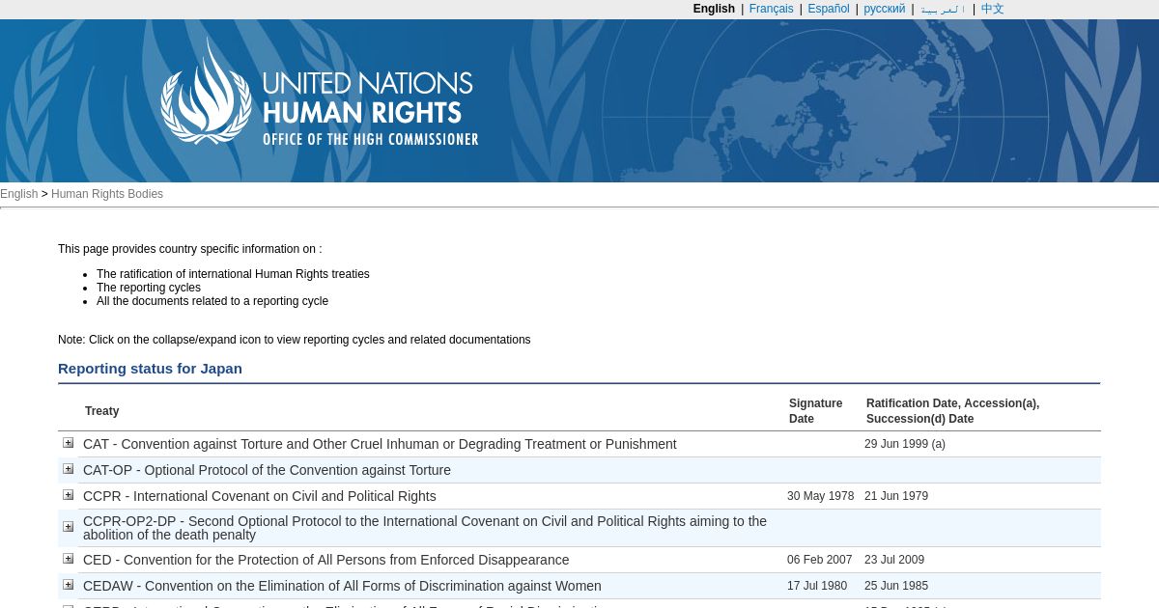
Task: Expand the CEDAW treaty row
Action: [x=68, y=585]
